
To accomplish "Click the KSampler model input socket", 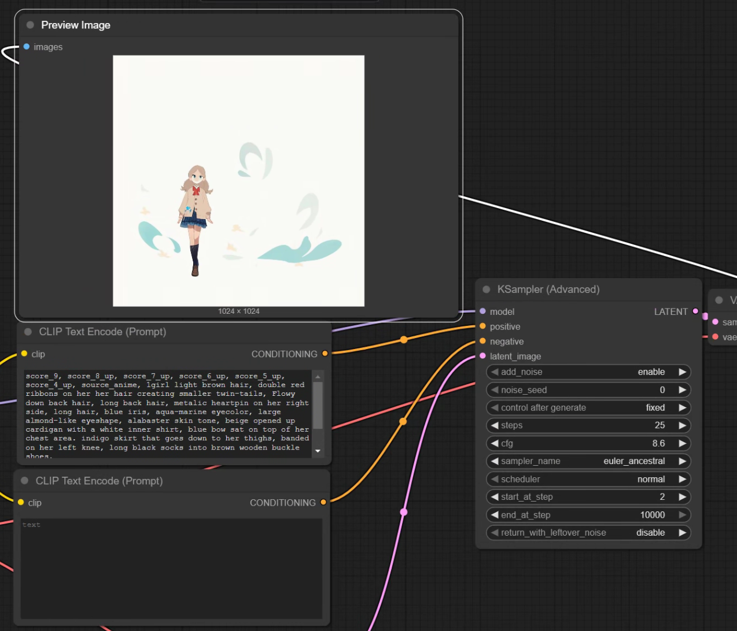I will 482,311.
